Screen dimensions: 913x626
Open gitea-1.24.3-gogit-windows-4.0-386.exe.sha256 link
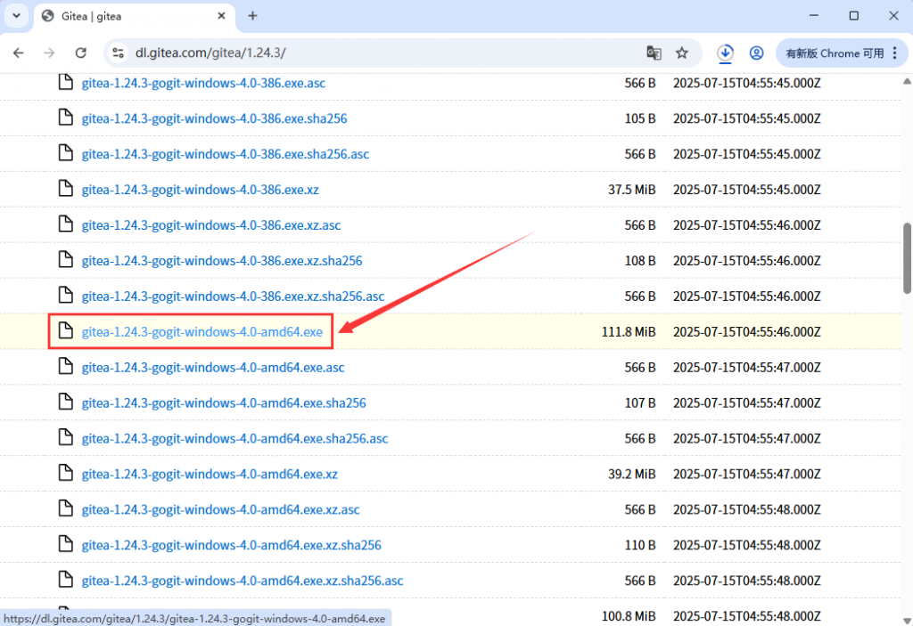coord(214,118)
